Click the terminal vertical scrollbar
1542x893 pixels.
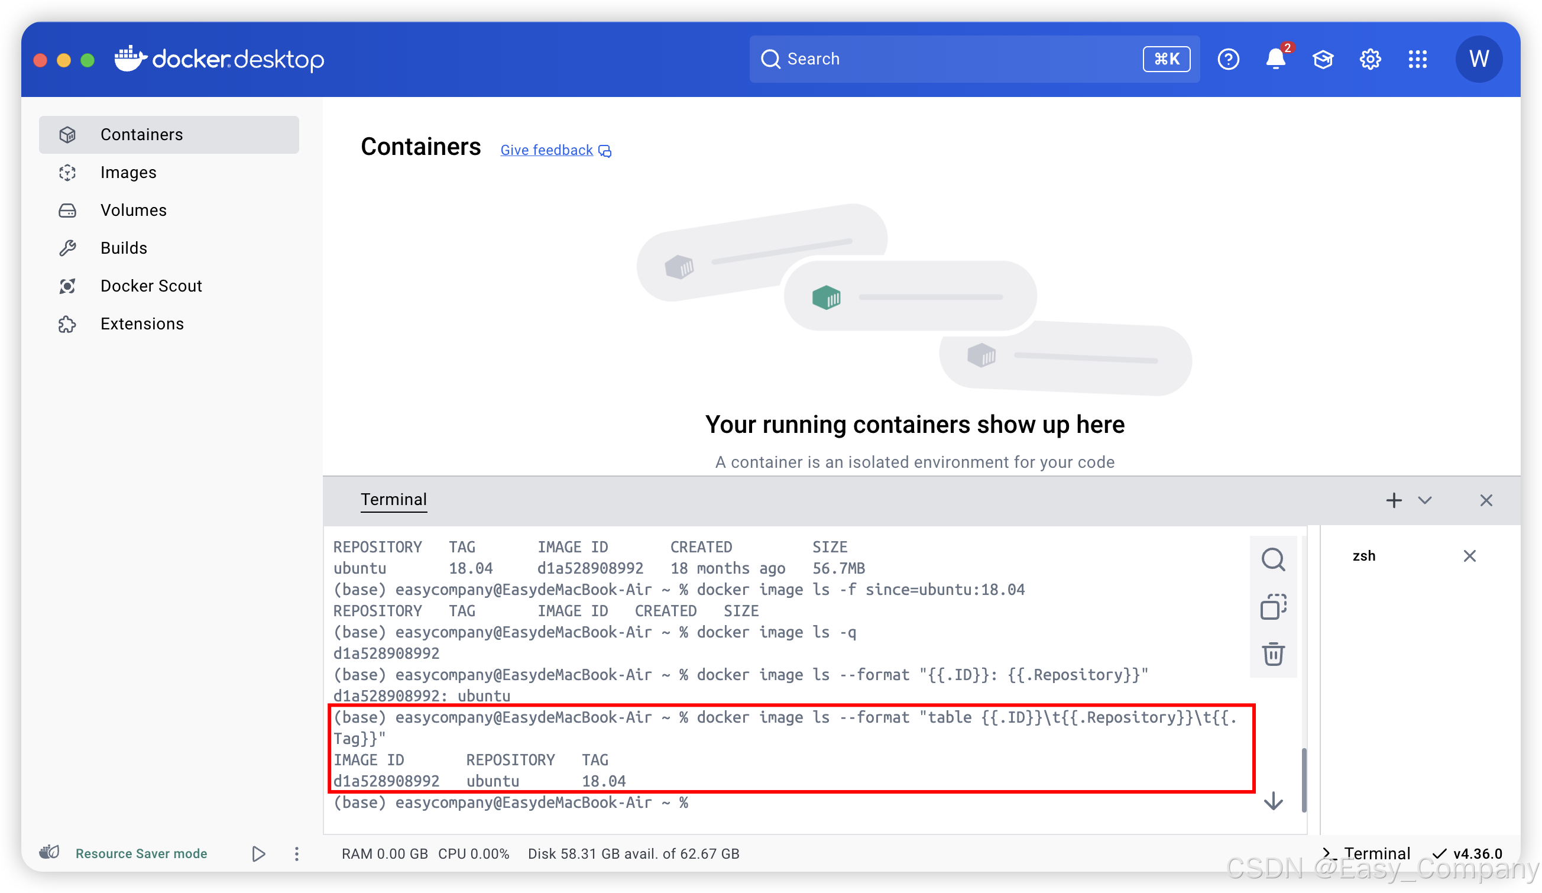[x=1304, y=778]
